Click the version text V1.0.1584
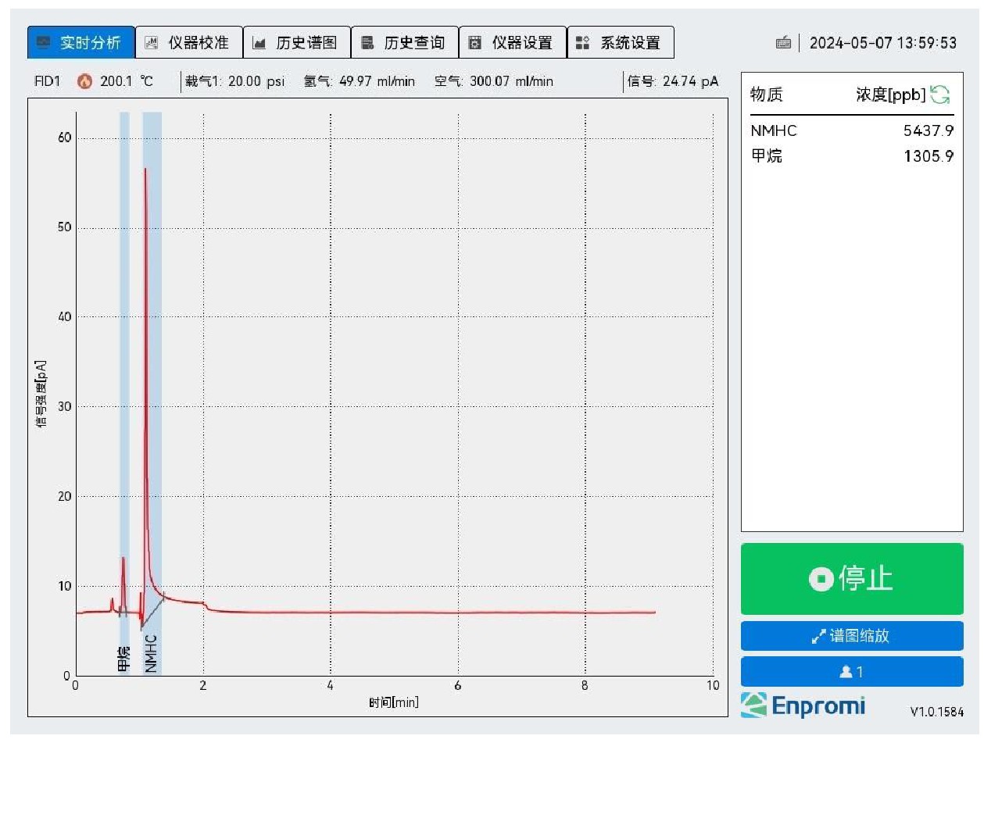Screen dimensions: 984x825 tap(936, 712)
